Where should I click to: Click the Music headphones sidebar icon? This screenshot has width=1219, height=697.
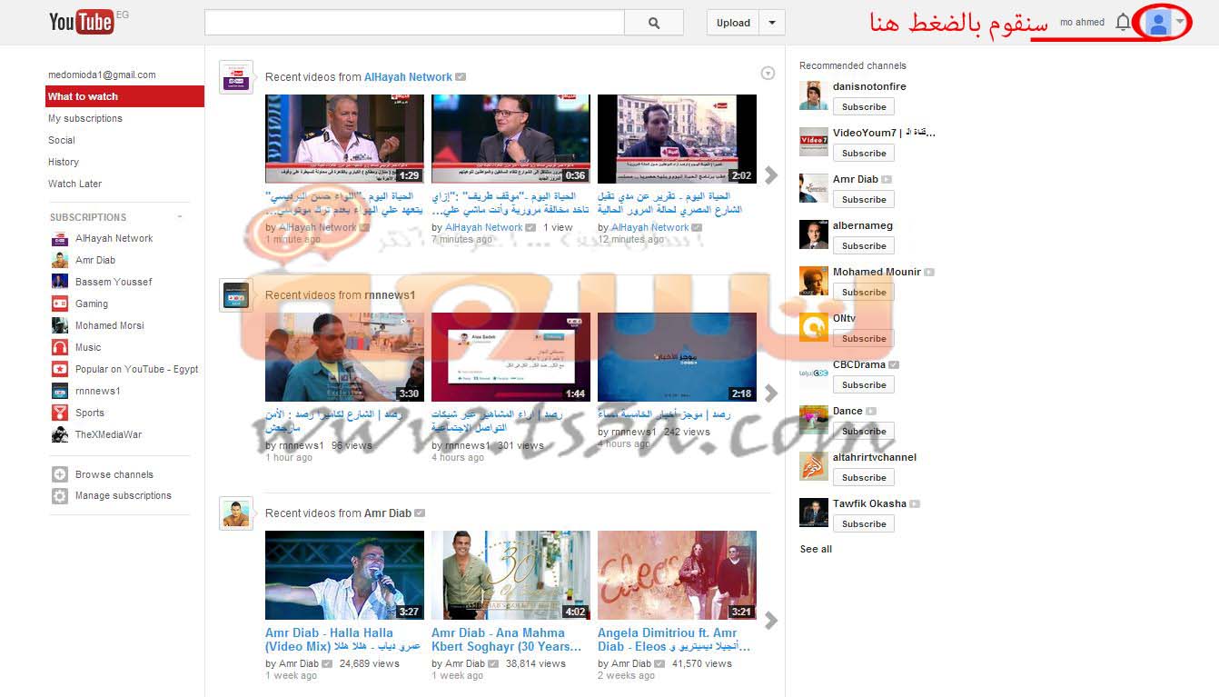click(59, 347)
